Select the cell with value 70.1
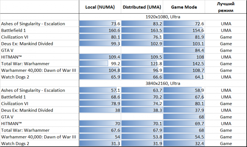The image size is (247, 147). click(142, 123)
